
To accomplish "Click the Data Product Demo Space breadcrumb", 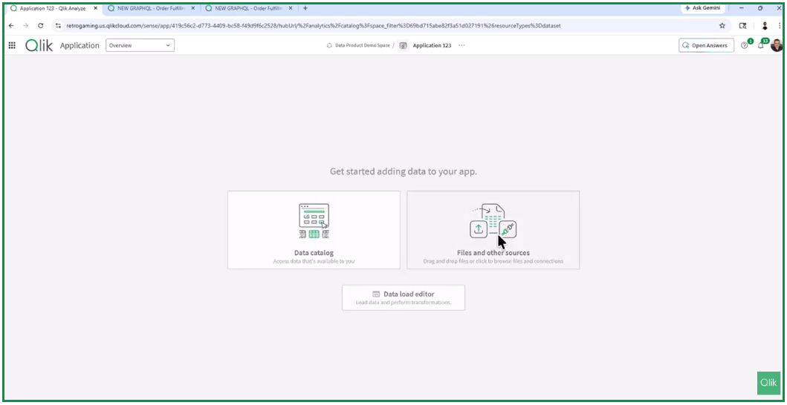I will click(361, 45).
